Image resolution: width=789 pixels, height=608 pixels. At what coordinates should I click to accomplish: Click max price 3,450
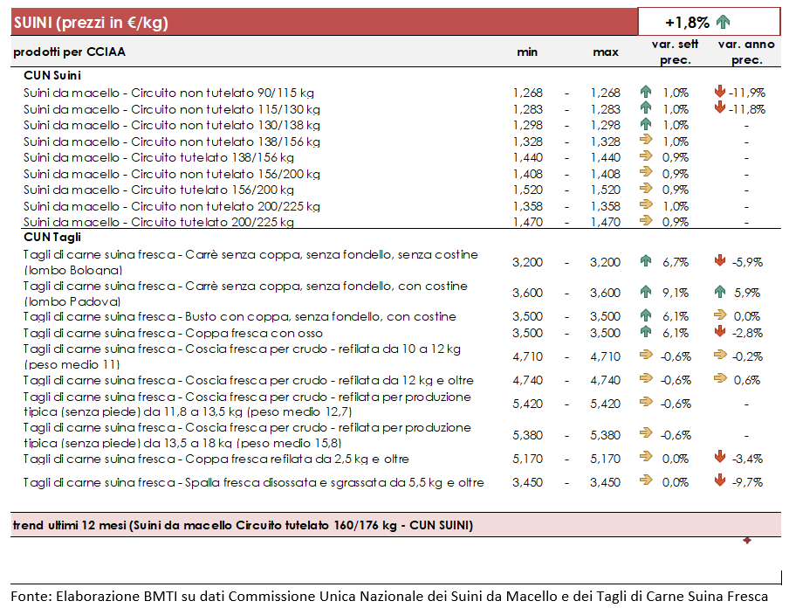pos(606,482)
